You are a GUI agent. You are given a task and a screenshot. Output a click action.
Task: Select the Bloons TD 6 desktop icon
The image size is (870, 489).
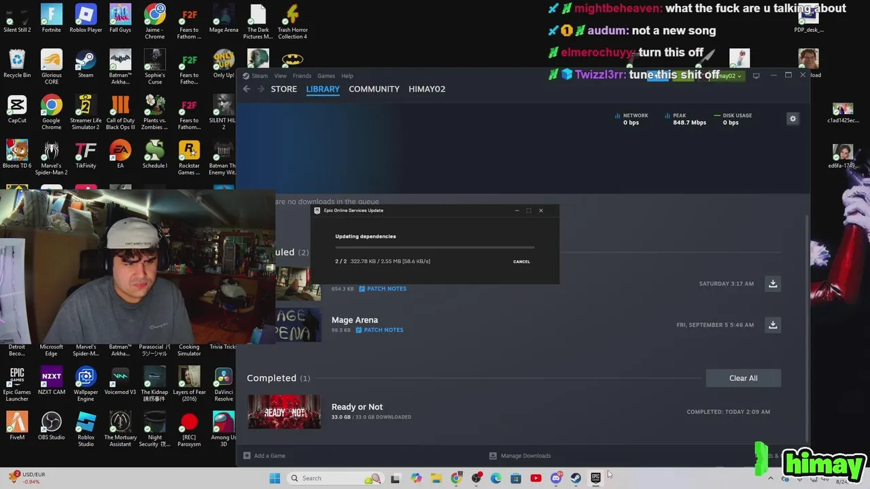coord(17,155)
